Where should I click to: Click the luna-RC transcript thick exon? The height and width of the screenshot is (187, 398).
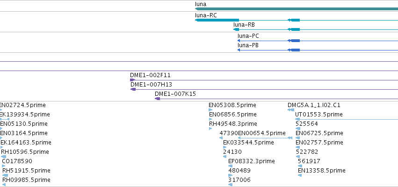pos(217,20)
